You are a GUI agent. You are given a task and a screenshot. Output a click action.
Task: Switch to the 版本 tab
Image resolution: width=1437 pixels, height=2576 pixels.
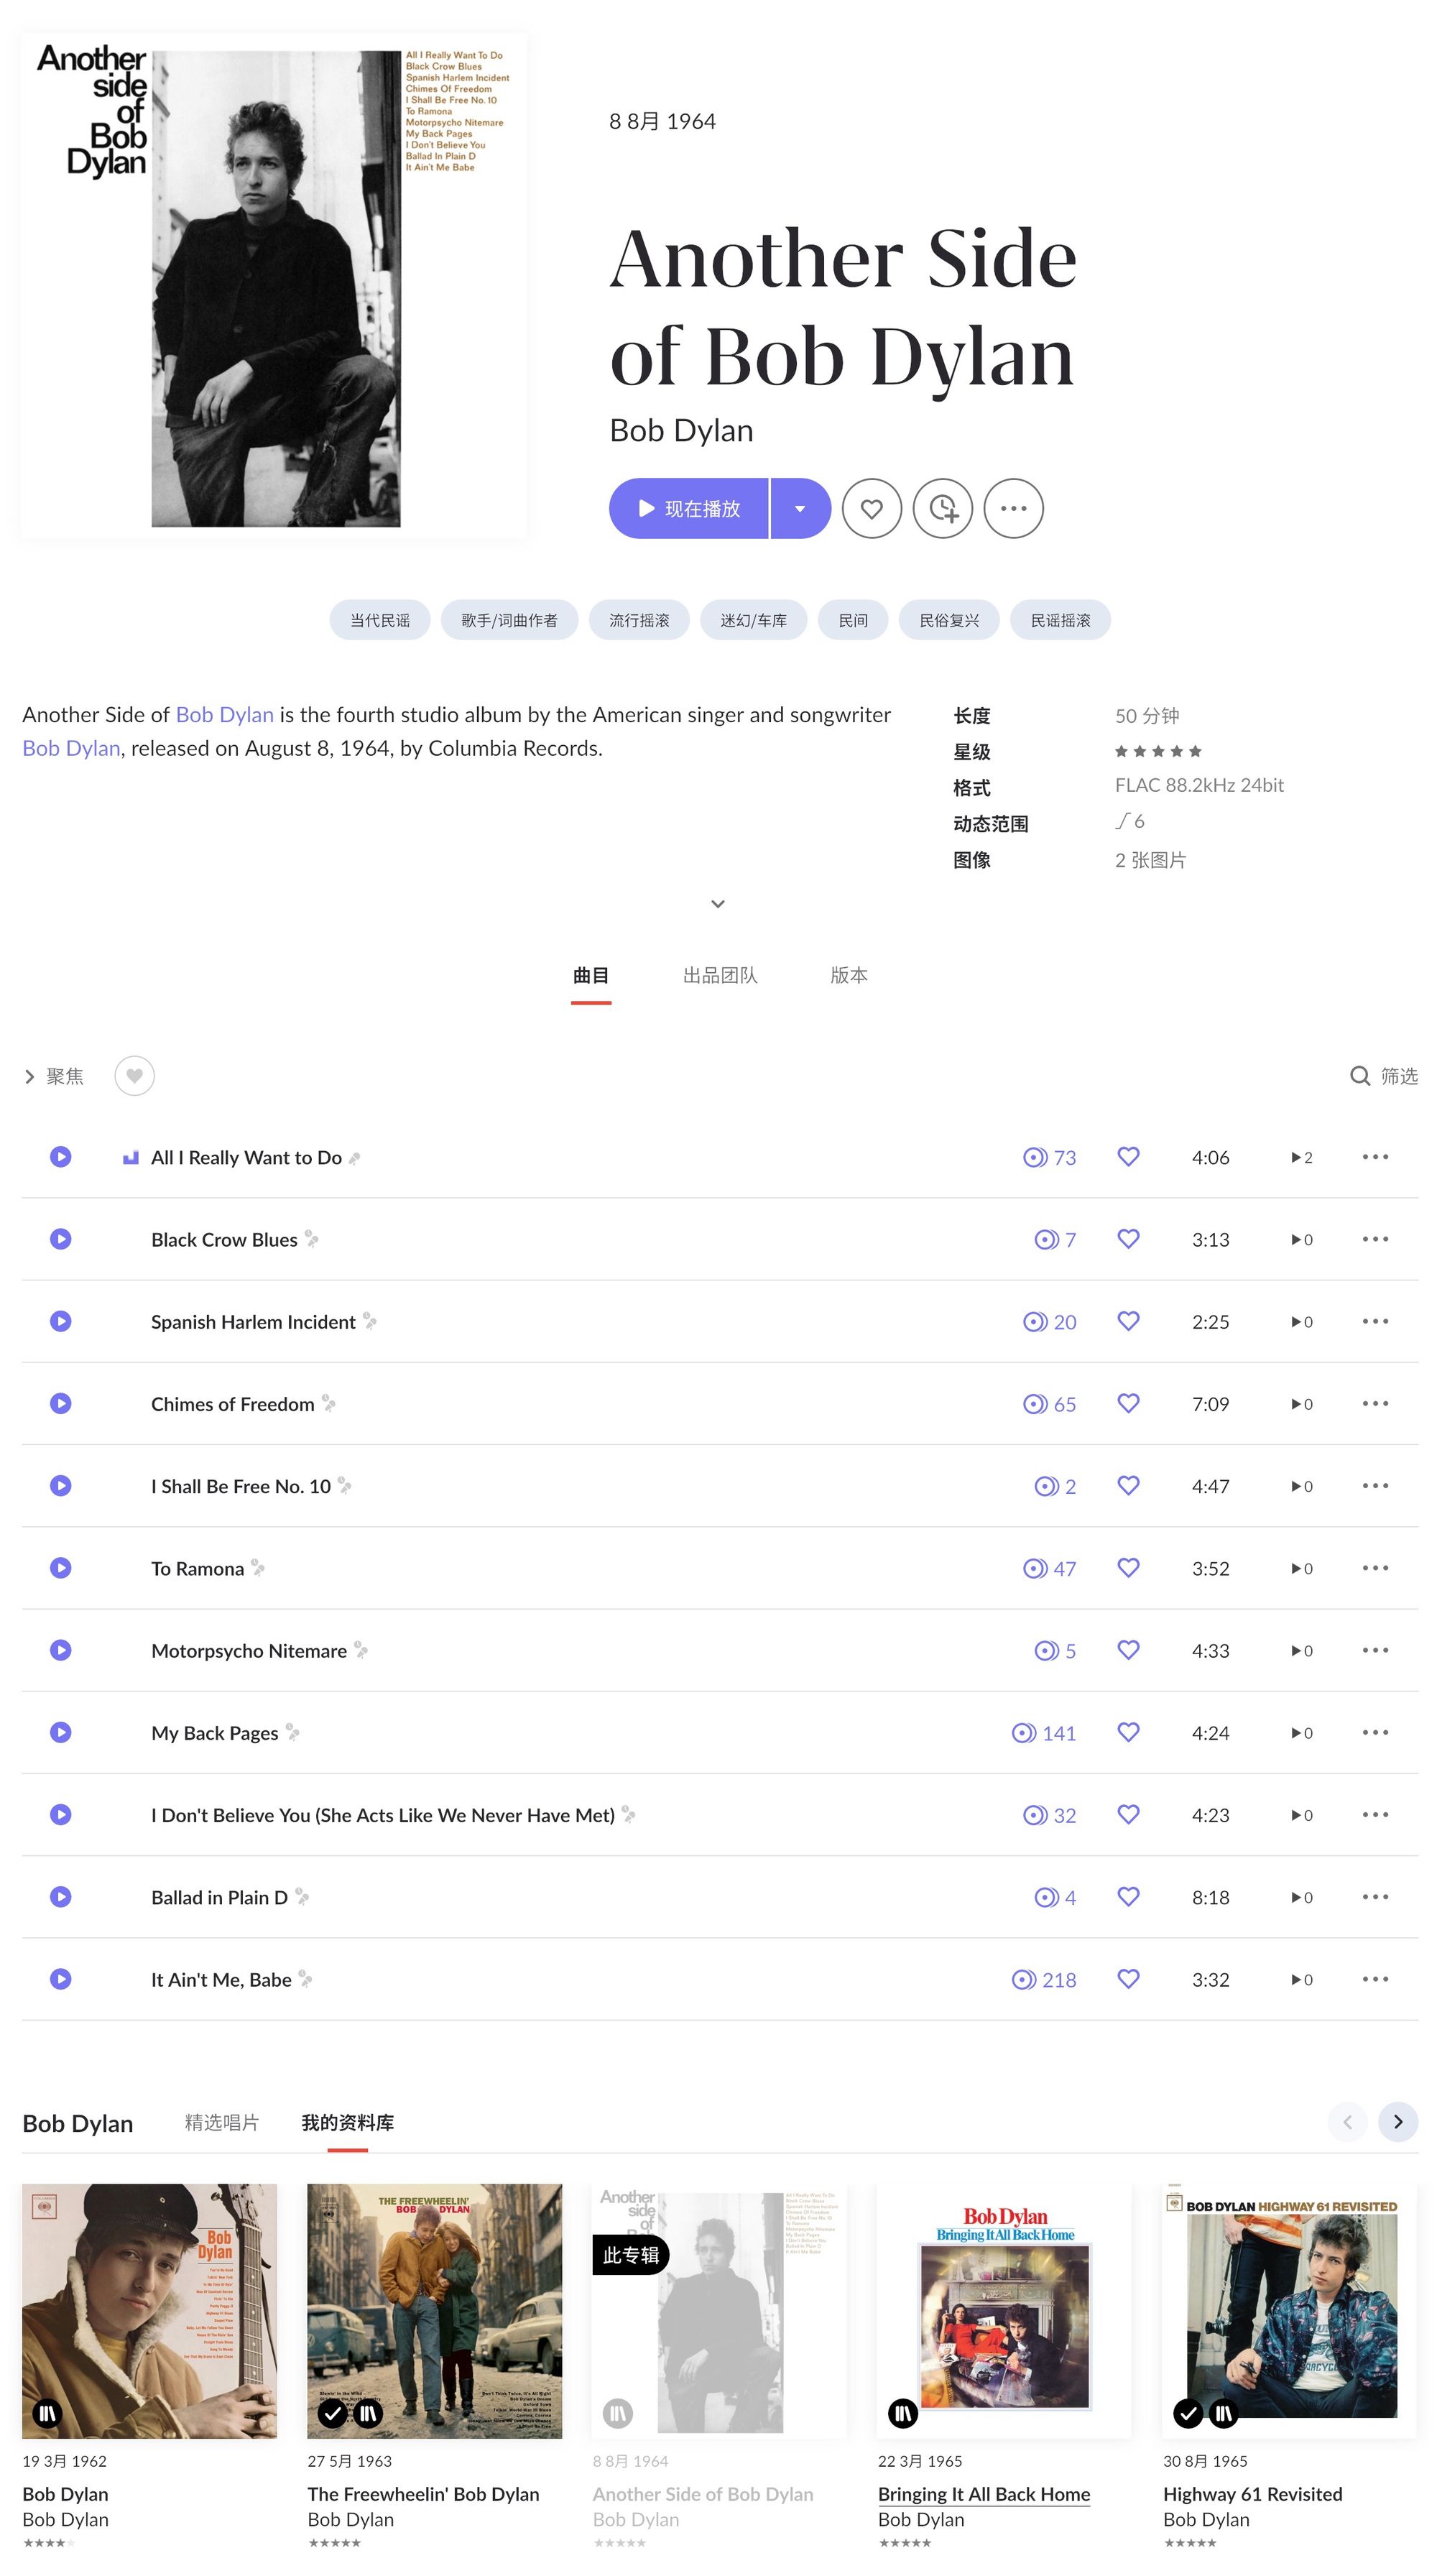click(x=849, y=975)
